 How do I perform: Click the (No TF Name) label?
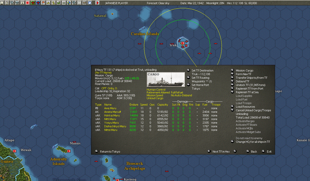[x=103, y=73]
